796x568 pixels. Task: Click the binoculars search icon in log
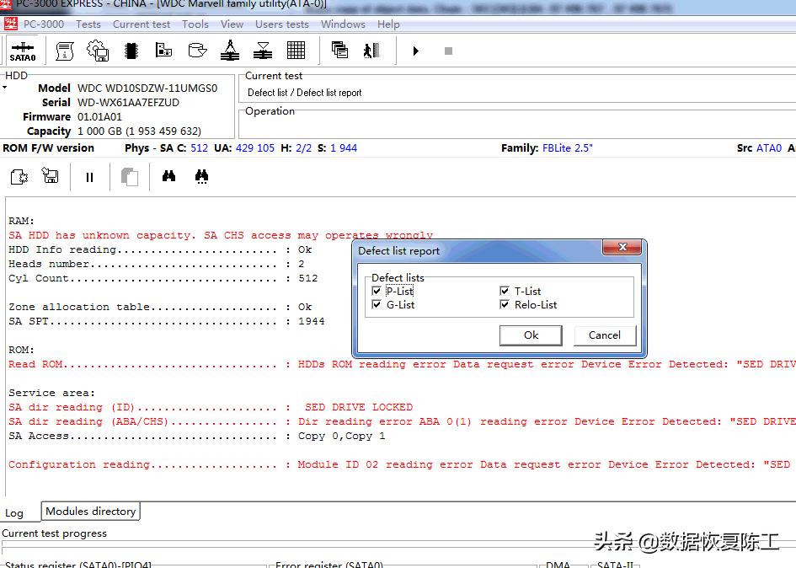click(168, 177)
